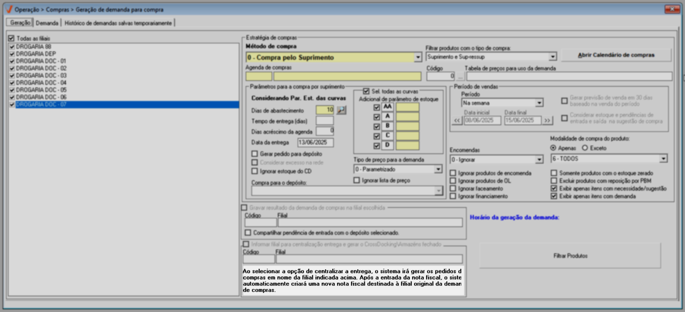Viewport: 685px width, 312px height.
Task: Check Ignorar faceamento option
Action: coord(453,189)
